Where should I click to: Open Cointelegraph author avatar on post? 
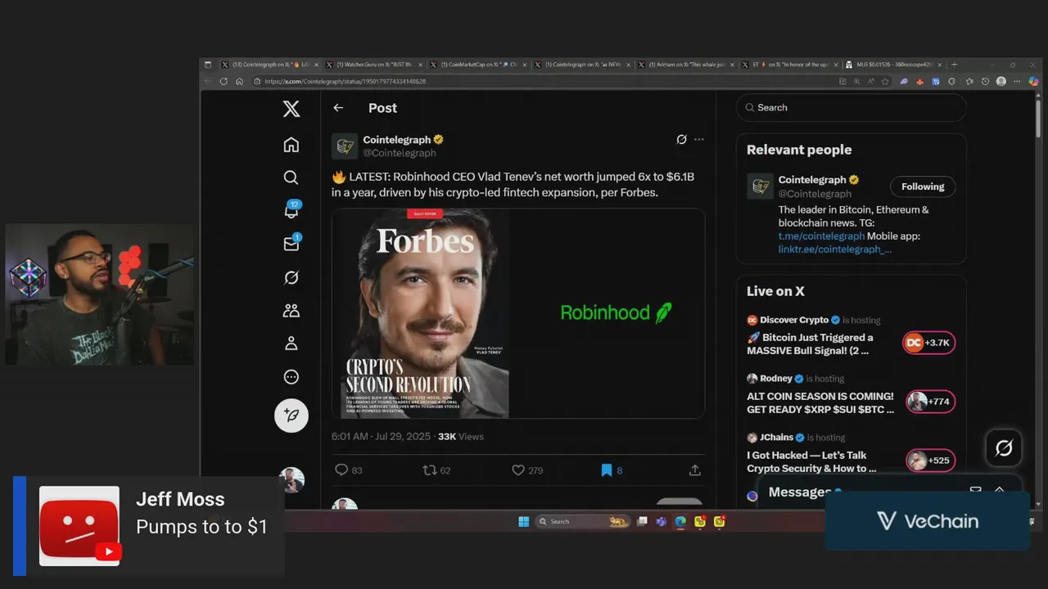[x=345, y=146]
